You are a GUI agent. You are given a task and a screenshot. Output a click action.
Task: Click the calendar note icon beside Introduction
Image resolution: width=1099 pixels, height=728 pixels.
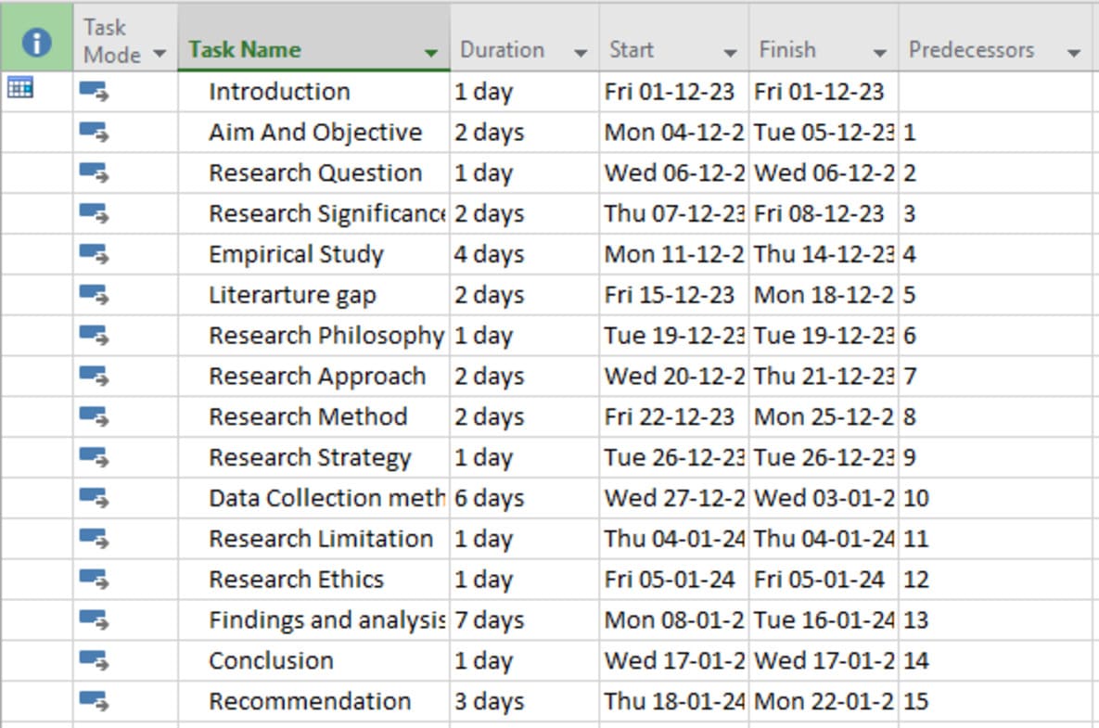19,89
